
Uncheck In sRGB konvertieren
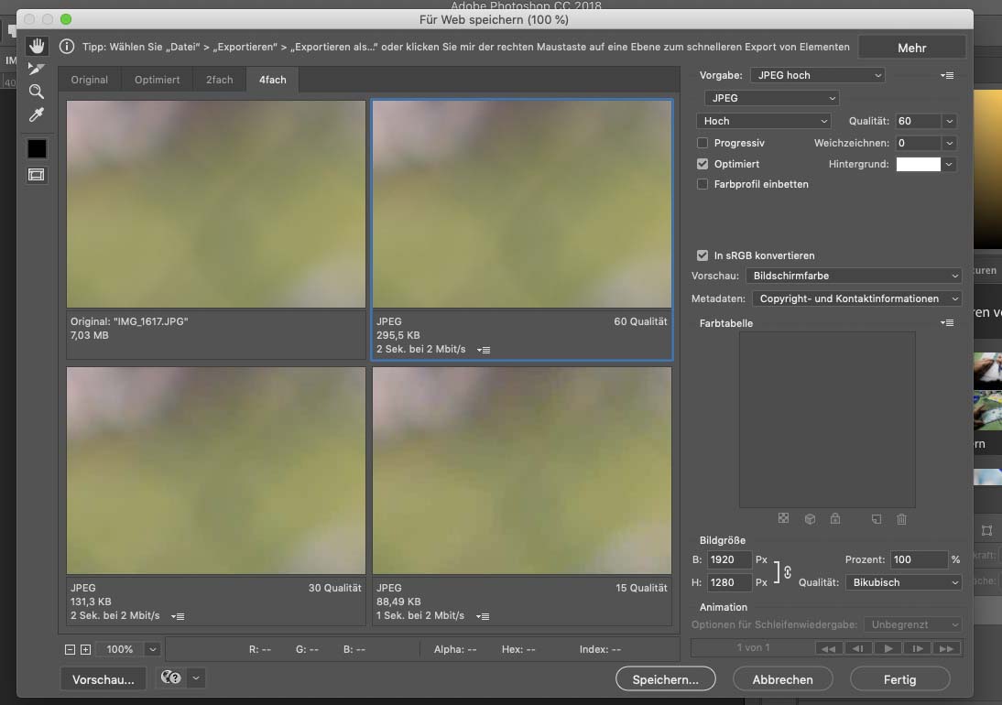tap(702, 255)
